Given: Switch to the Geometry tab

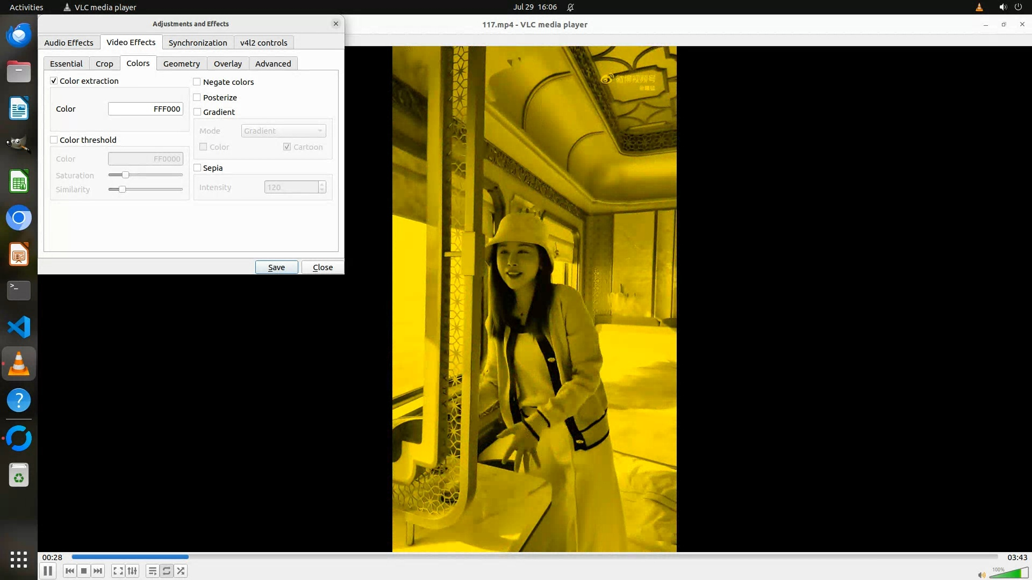Looking at the screenshot, I should (181, 64).
